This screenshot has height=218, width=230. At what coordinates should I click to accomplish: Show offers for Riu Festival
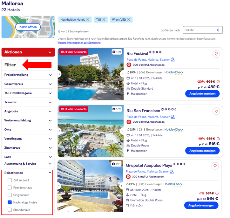(x=202, y=94)
